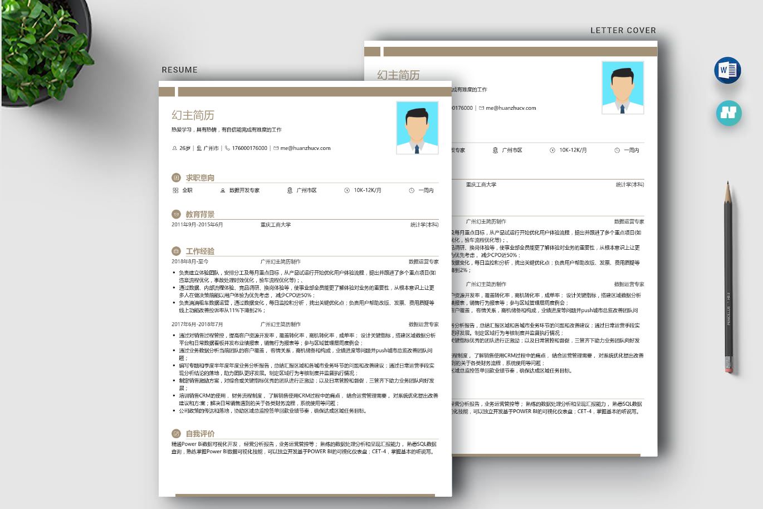Click the teal round N icon
This screenshot has height=509, width=763.
728,113
